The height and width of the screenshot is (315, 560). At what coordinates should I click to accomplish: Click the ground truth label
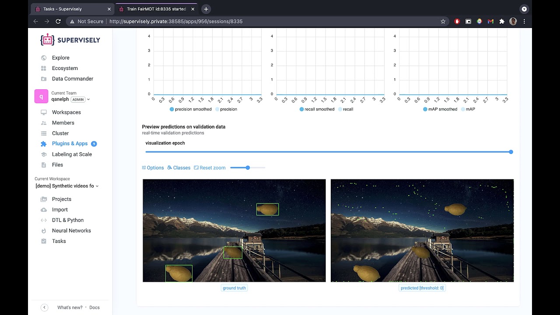pyautogui.click(x=234, y=288)
